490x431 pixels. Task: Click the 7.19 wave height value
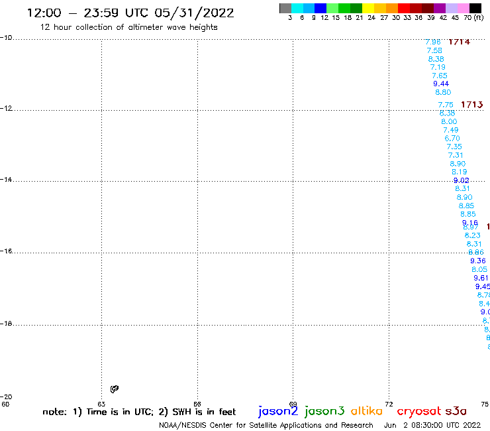[x=438, y=67]
